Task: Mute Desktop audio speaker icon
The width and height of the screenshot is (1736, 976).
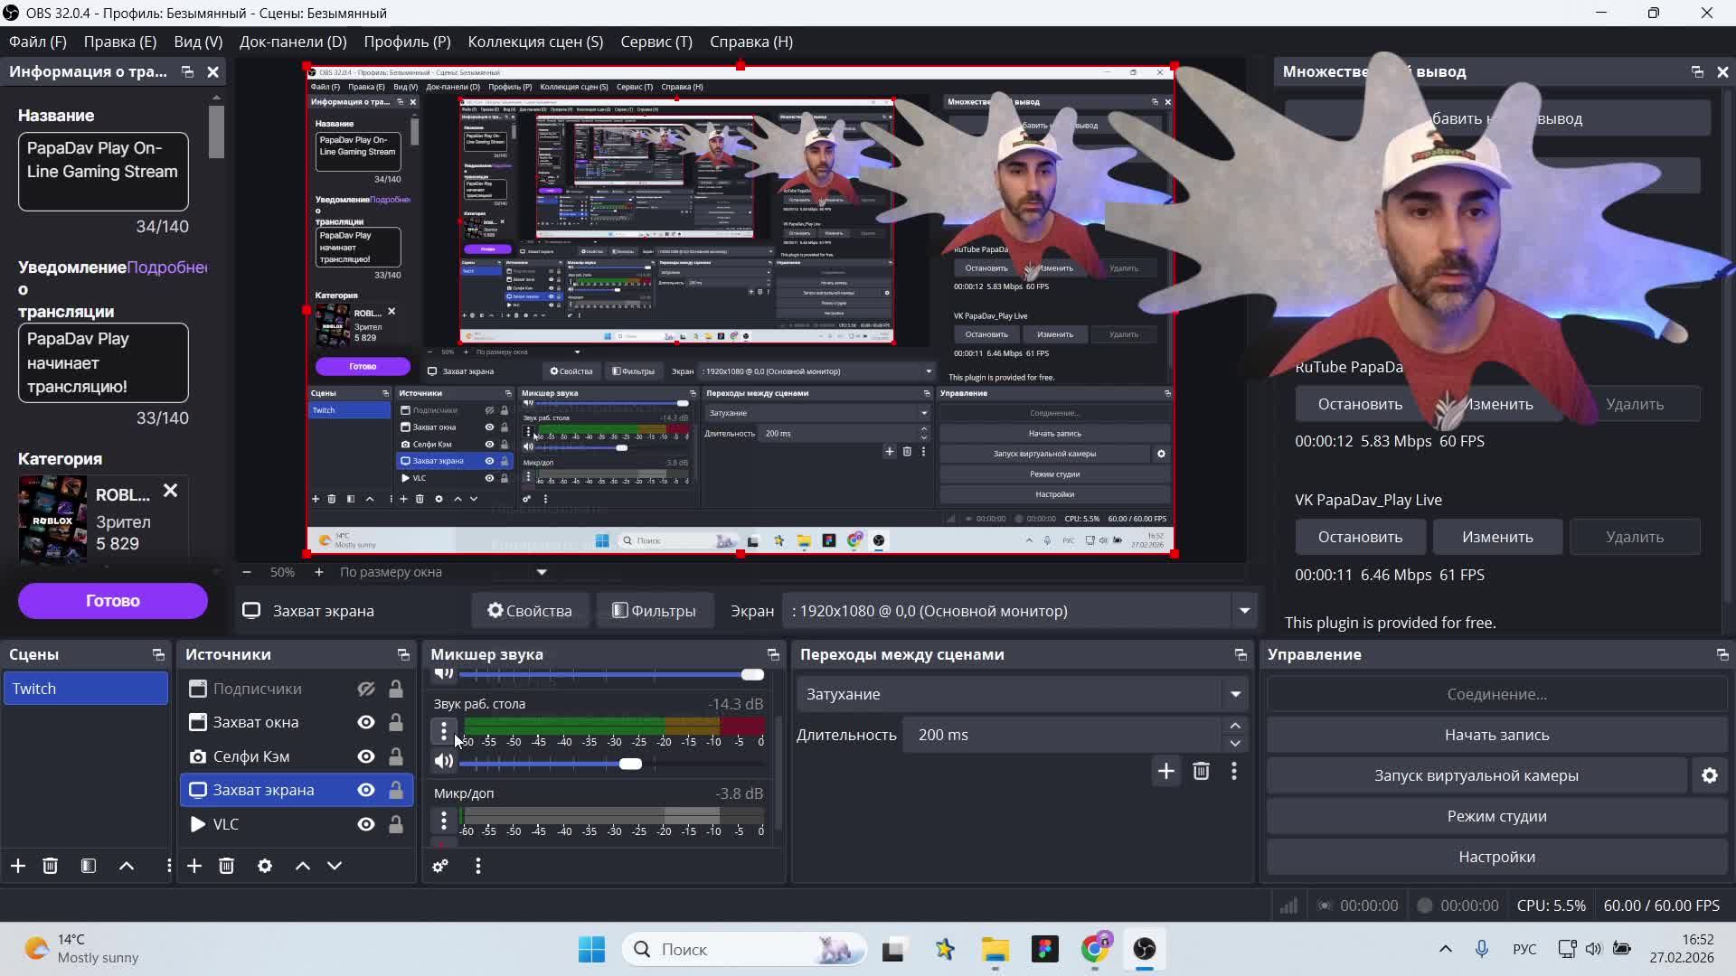Action: pos(443,762)
